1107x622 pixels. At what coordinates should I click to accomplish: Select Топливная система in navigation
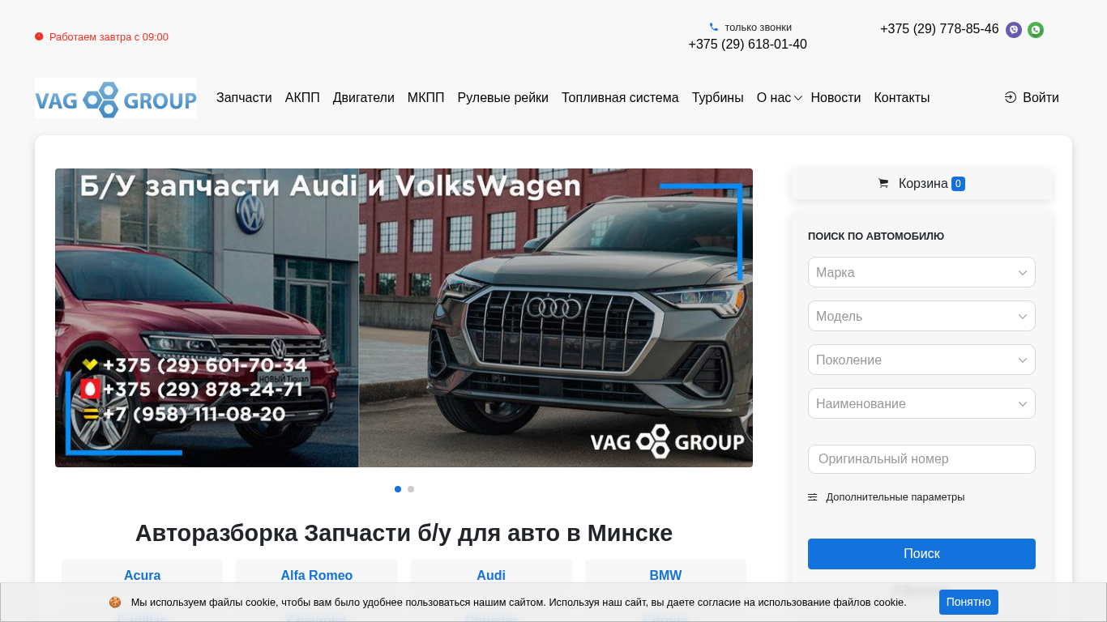(620, 98)
